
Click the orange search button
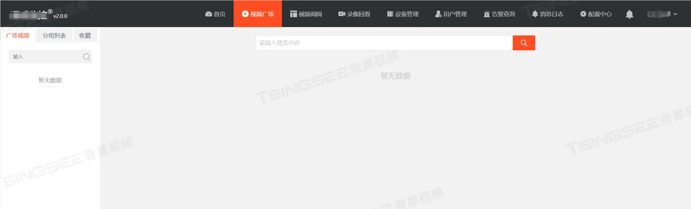tap(524, 43)
